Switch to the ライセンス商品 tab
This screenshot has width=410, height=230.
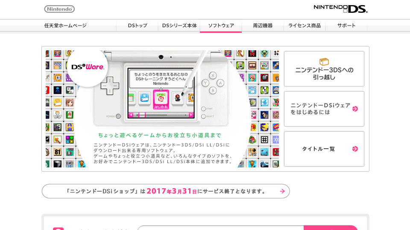tap(305, 26)
